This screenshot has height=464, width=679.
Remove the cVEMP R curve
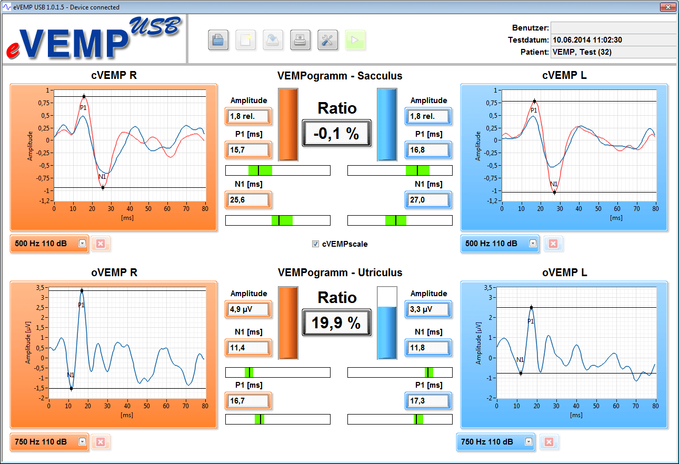coord(100,243)
